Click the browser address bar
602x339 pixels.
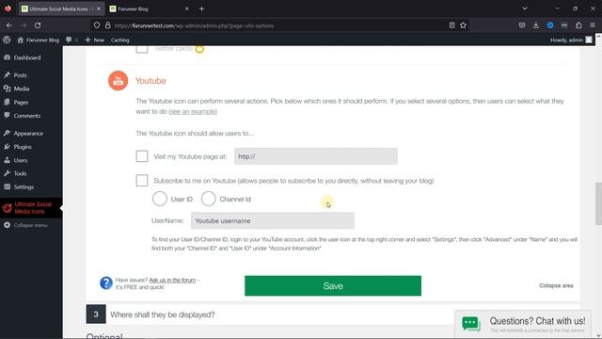click(280, 25)
